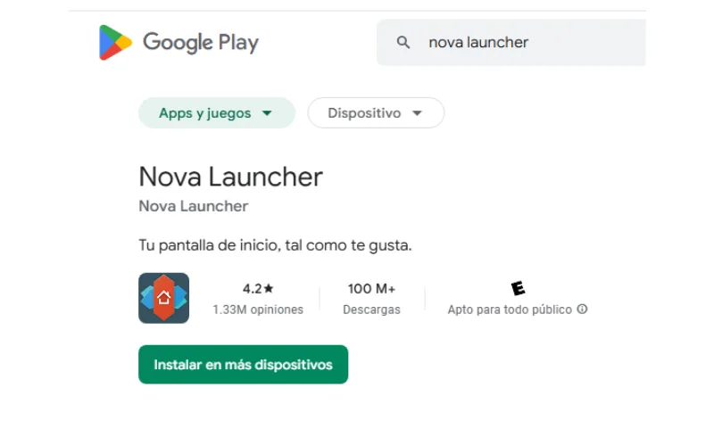Click the magnifying glass search icon

(x=403, y=42)
